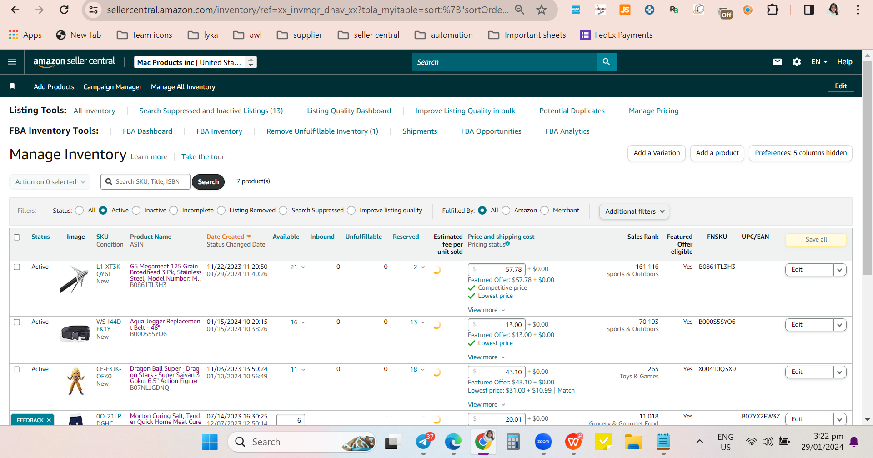
Task: Open the Take the tour link
Action: 203,157
